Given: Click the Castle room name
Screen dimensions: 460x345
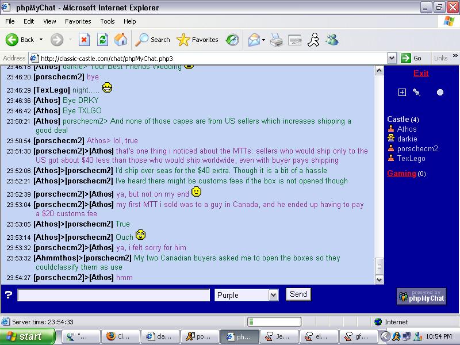Looking at the screenshot, I should [x=398, y=119].
